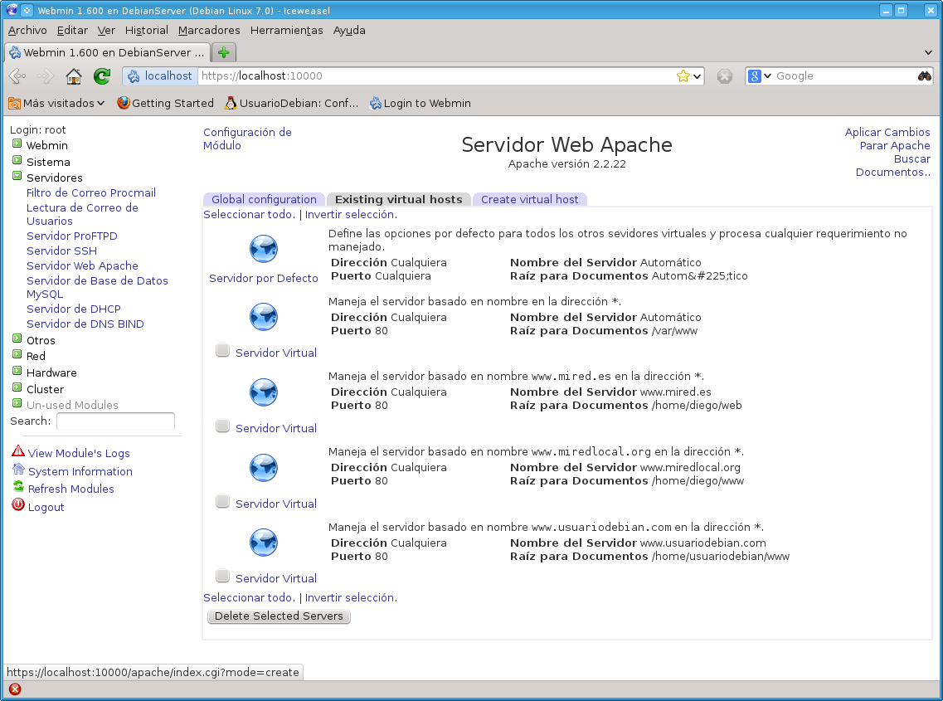Expand the Un-used Modules category
This screenshot has width=943, height=701.
pyautogui.click(x=17, y=402)
